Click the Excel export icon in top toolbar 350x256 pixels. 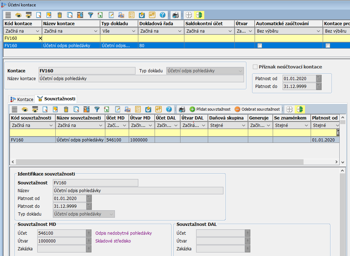tap(100, 15)
